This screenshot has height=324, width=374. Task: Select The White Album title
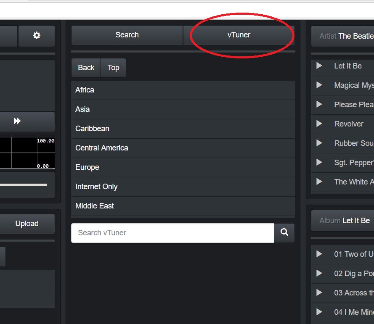click(x=354, y=182)
